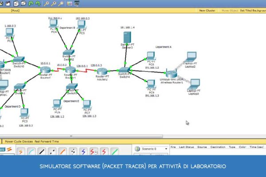266x177 pixels.
Task: Click the Destination column header
Action: click(218, 147)
